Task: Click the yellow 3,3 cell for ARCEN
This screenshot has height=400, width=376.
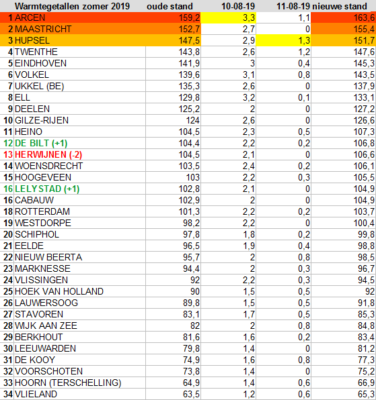Action: click(228, 17)
